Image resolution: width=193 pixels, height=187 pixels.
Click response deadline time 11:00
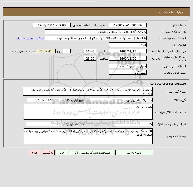click(x=90, y=51)
